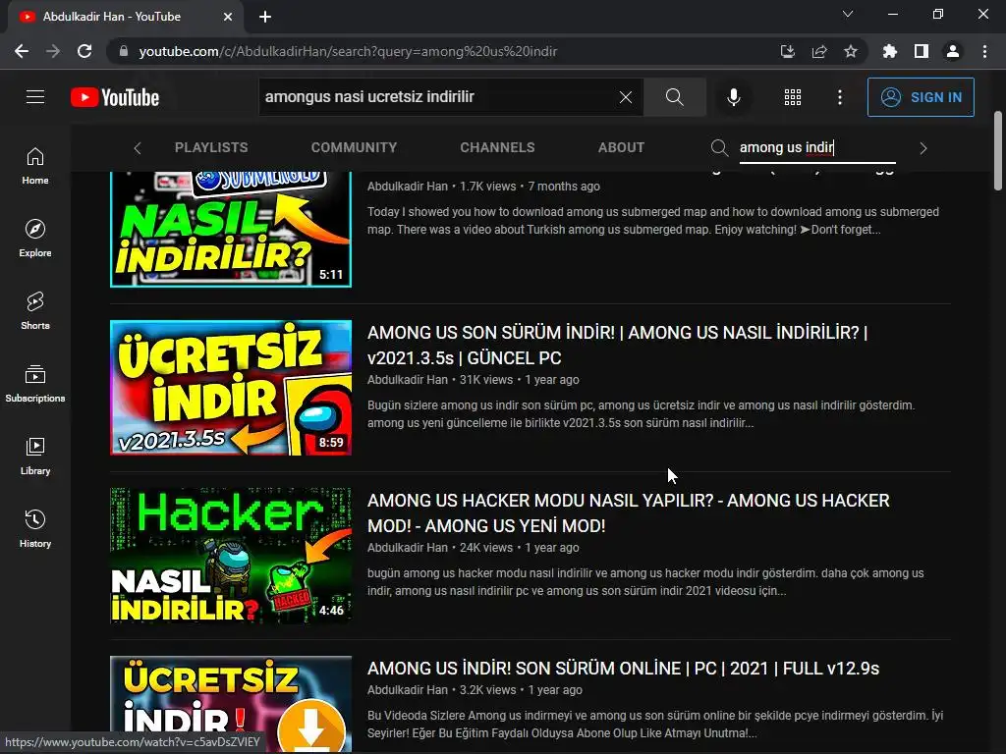
Task: Open the YouTube settings three-dot menu
Action: point(840,97)
